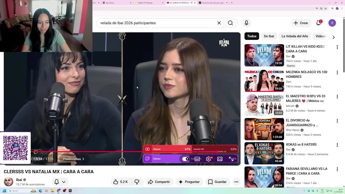Open more actions under video
The height and width of the screenshot is (194, 345).
pyautogui.click(x=236, y=182)
